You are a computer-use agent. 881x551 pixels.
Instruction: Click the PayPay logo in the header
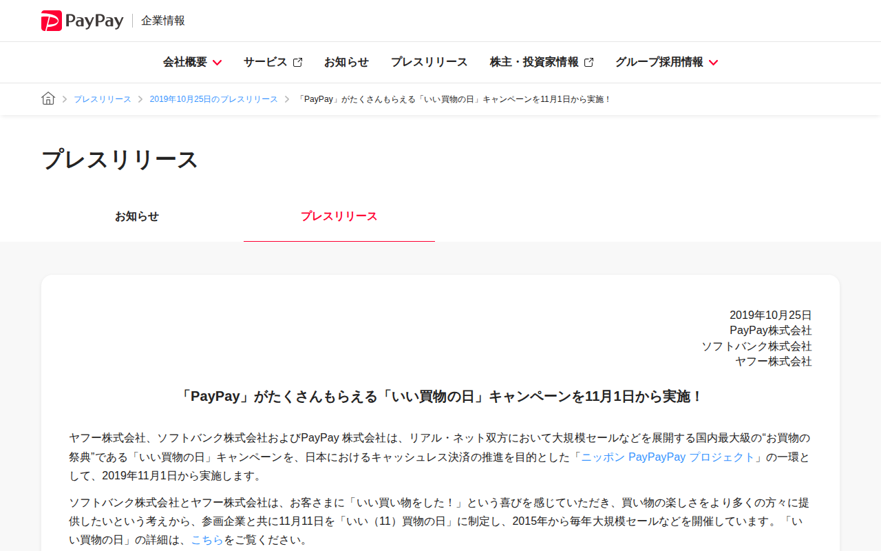(x=83, y=21)
